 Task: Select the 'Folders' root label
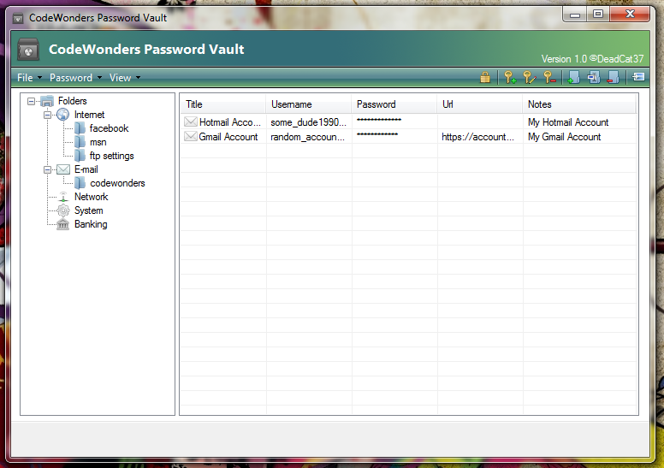pyautogui.click(x=73, y=101)
